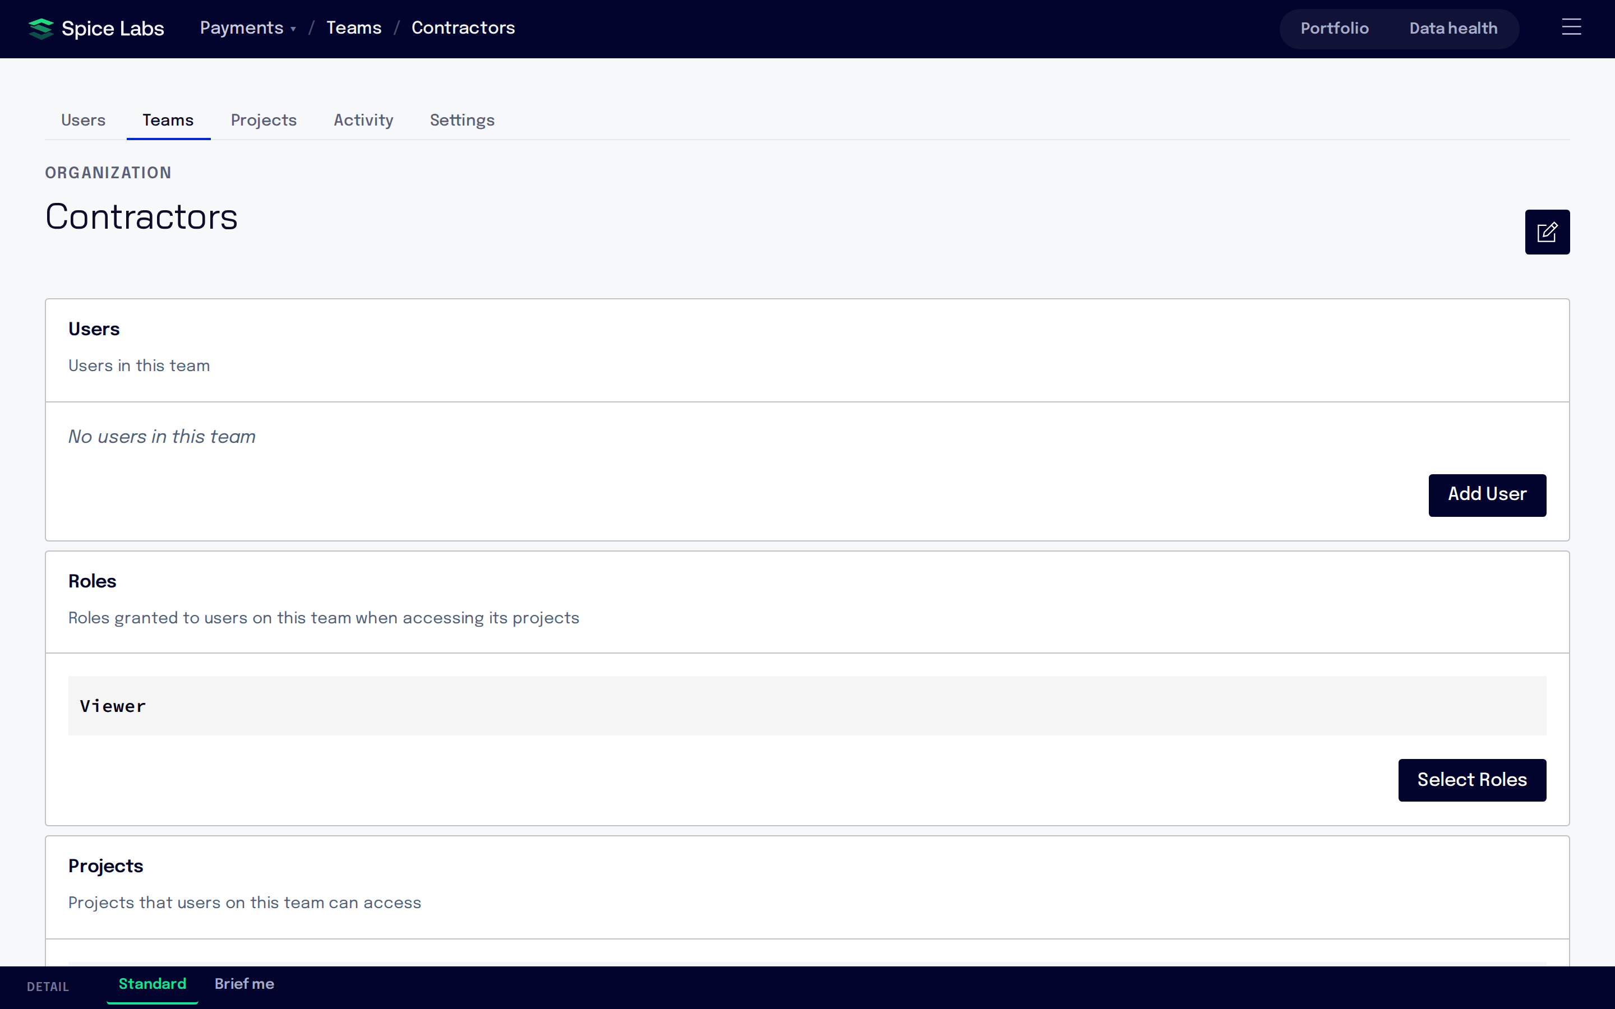
Task: Select the Standard detail option
Action: pos(152,984)
